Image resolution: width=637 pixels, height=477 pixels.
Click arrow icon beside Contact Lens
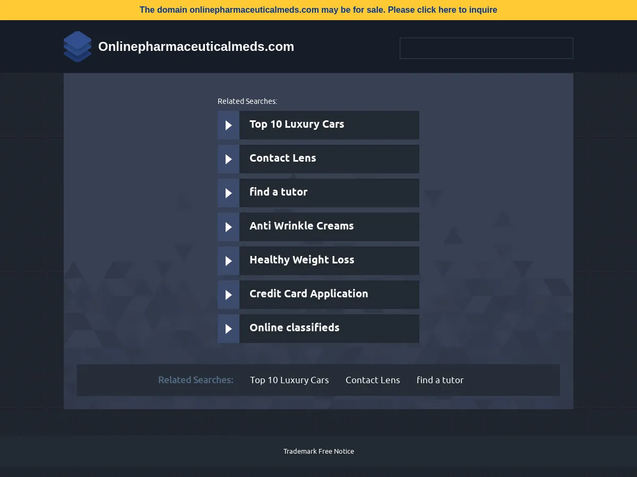click(229, 159)
